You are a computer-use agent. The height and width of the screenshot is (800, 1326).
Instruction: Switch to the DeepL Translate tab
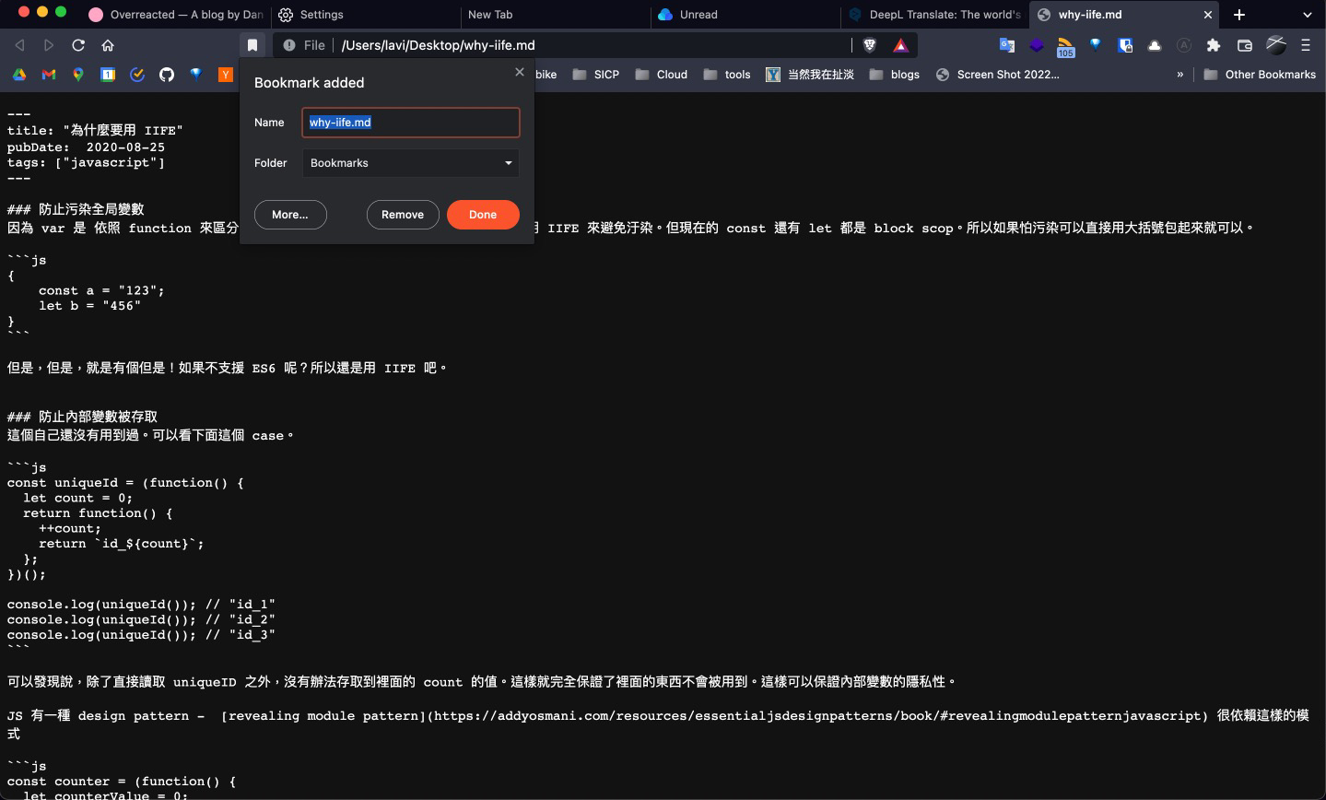(x=936, y=15)
